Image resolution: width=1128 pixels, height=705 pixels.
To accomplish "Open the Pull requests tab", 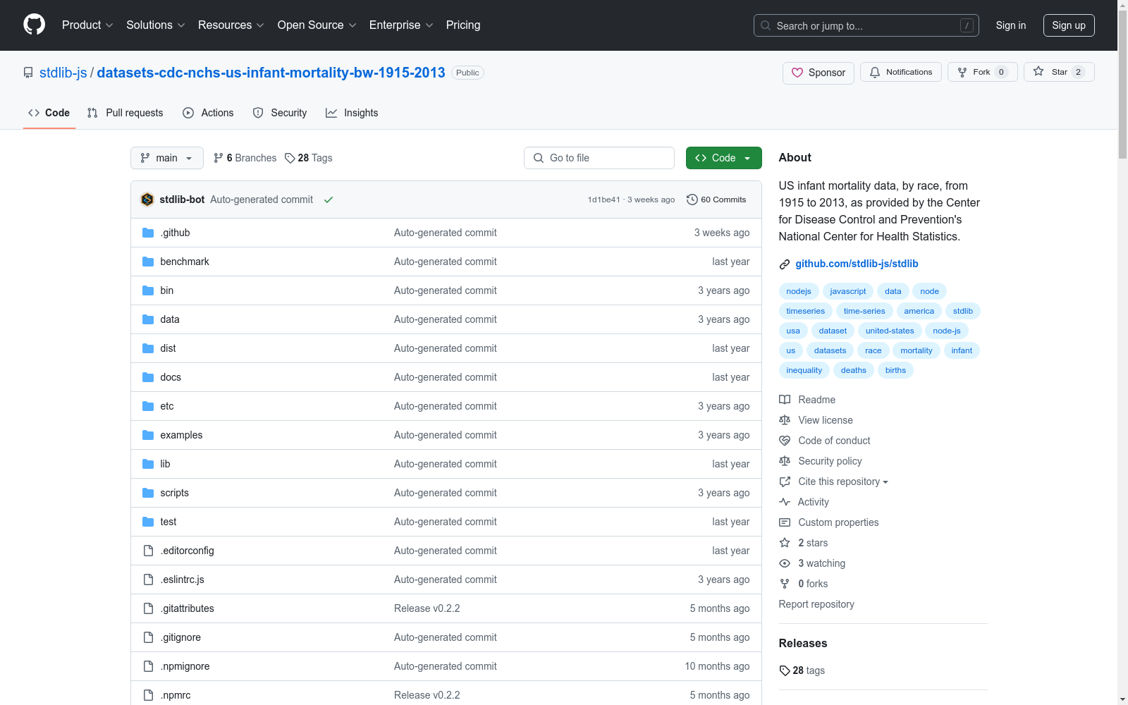I will (x=125, y=113).
